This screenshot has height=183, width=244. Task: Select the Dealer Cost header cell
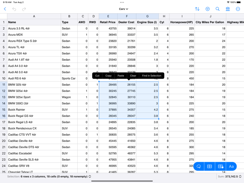127,22
